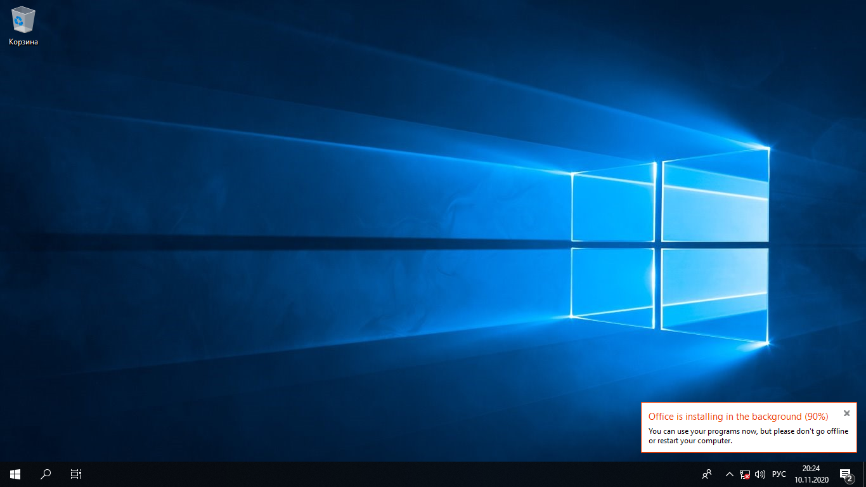Open the clock showing 20:24
The height and width of the screenshot is (487, 866).
tap(811, 474)
